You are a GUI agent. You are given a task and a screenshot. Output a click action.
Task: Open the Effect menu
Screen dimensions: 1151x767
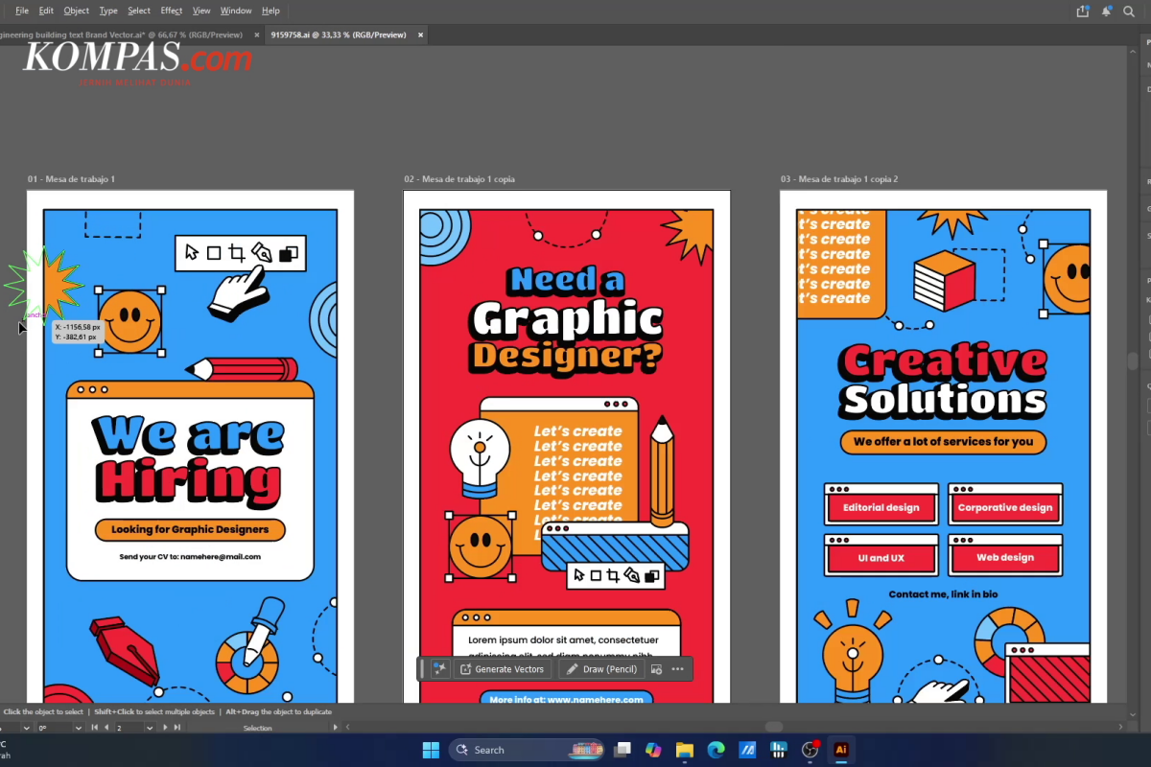(x=172, y=11)
